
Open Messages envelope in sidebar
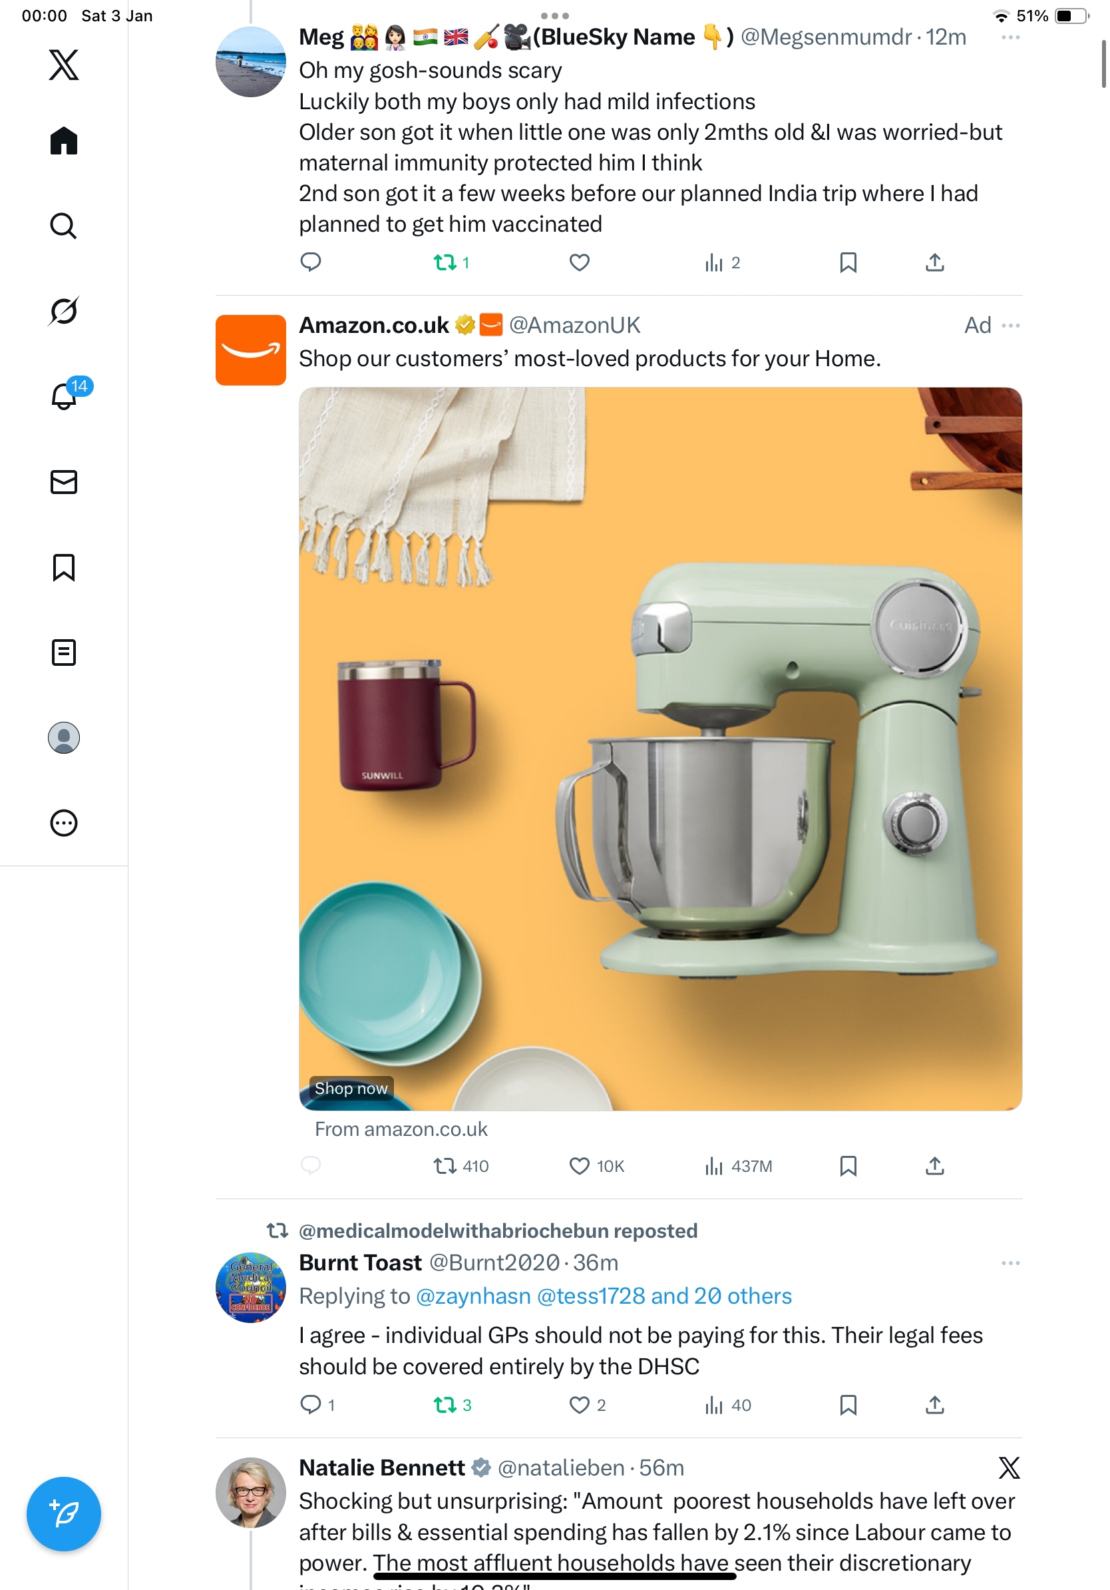64,482
